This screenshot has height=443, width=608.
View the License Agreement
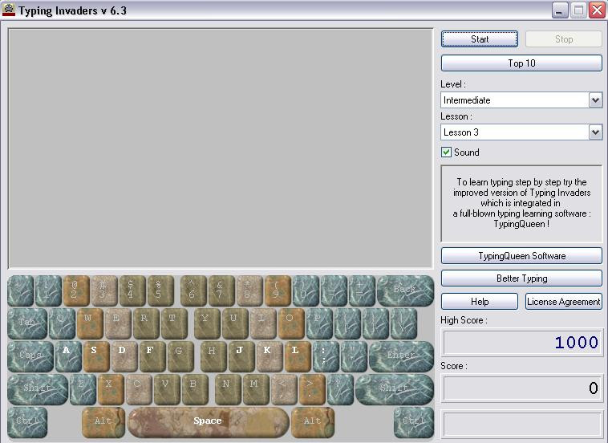tap(563, 302)
